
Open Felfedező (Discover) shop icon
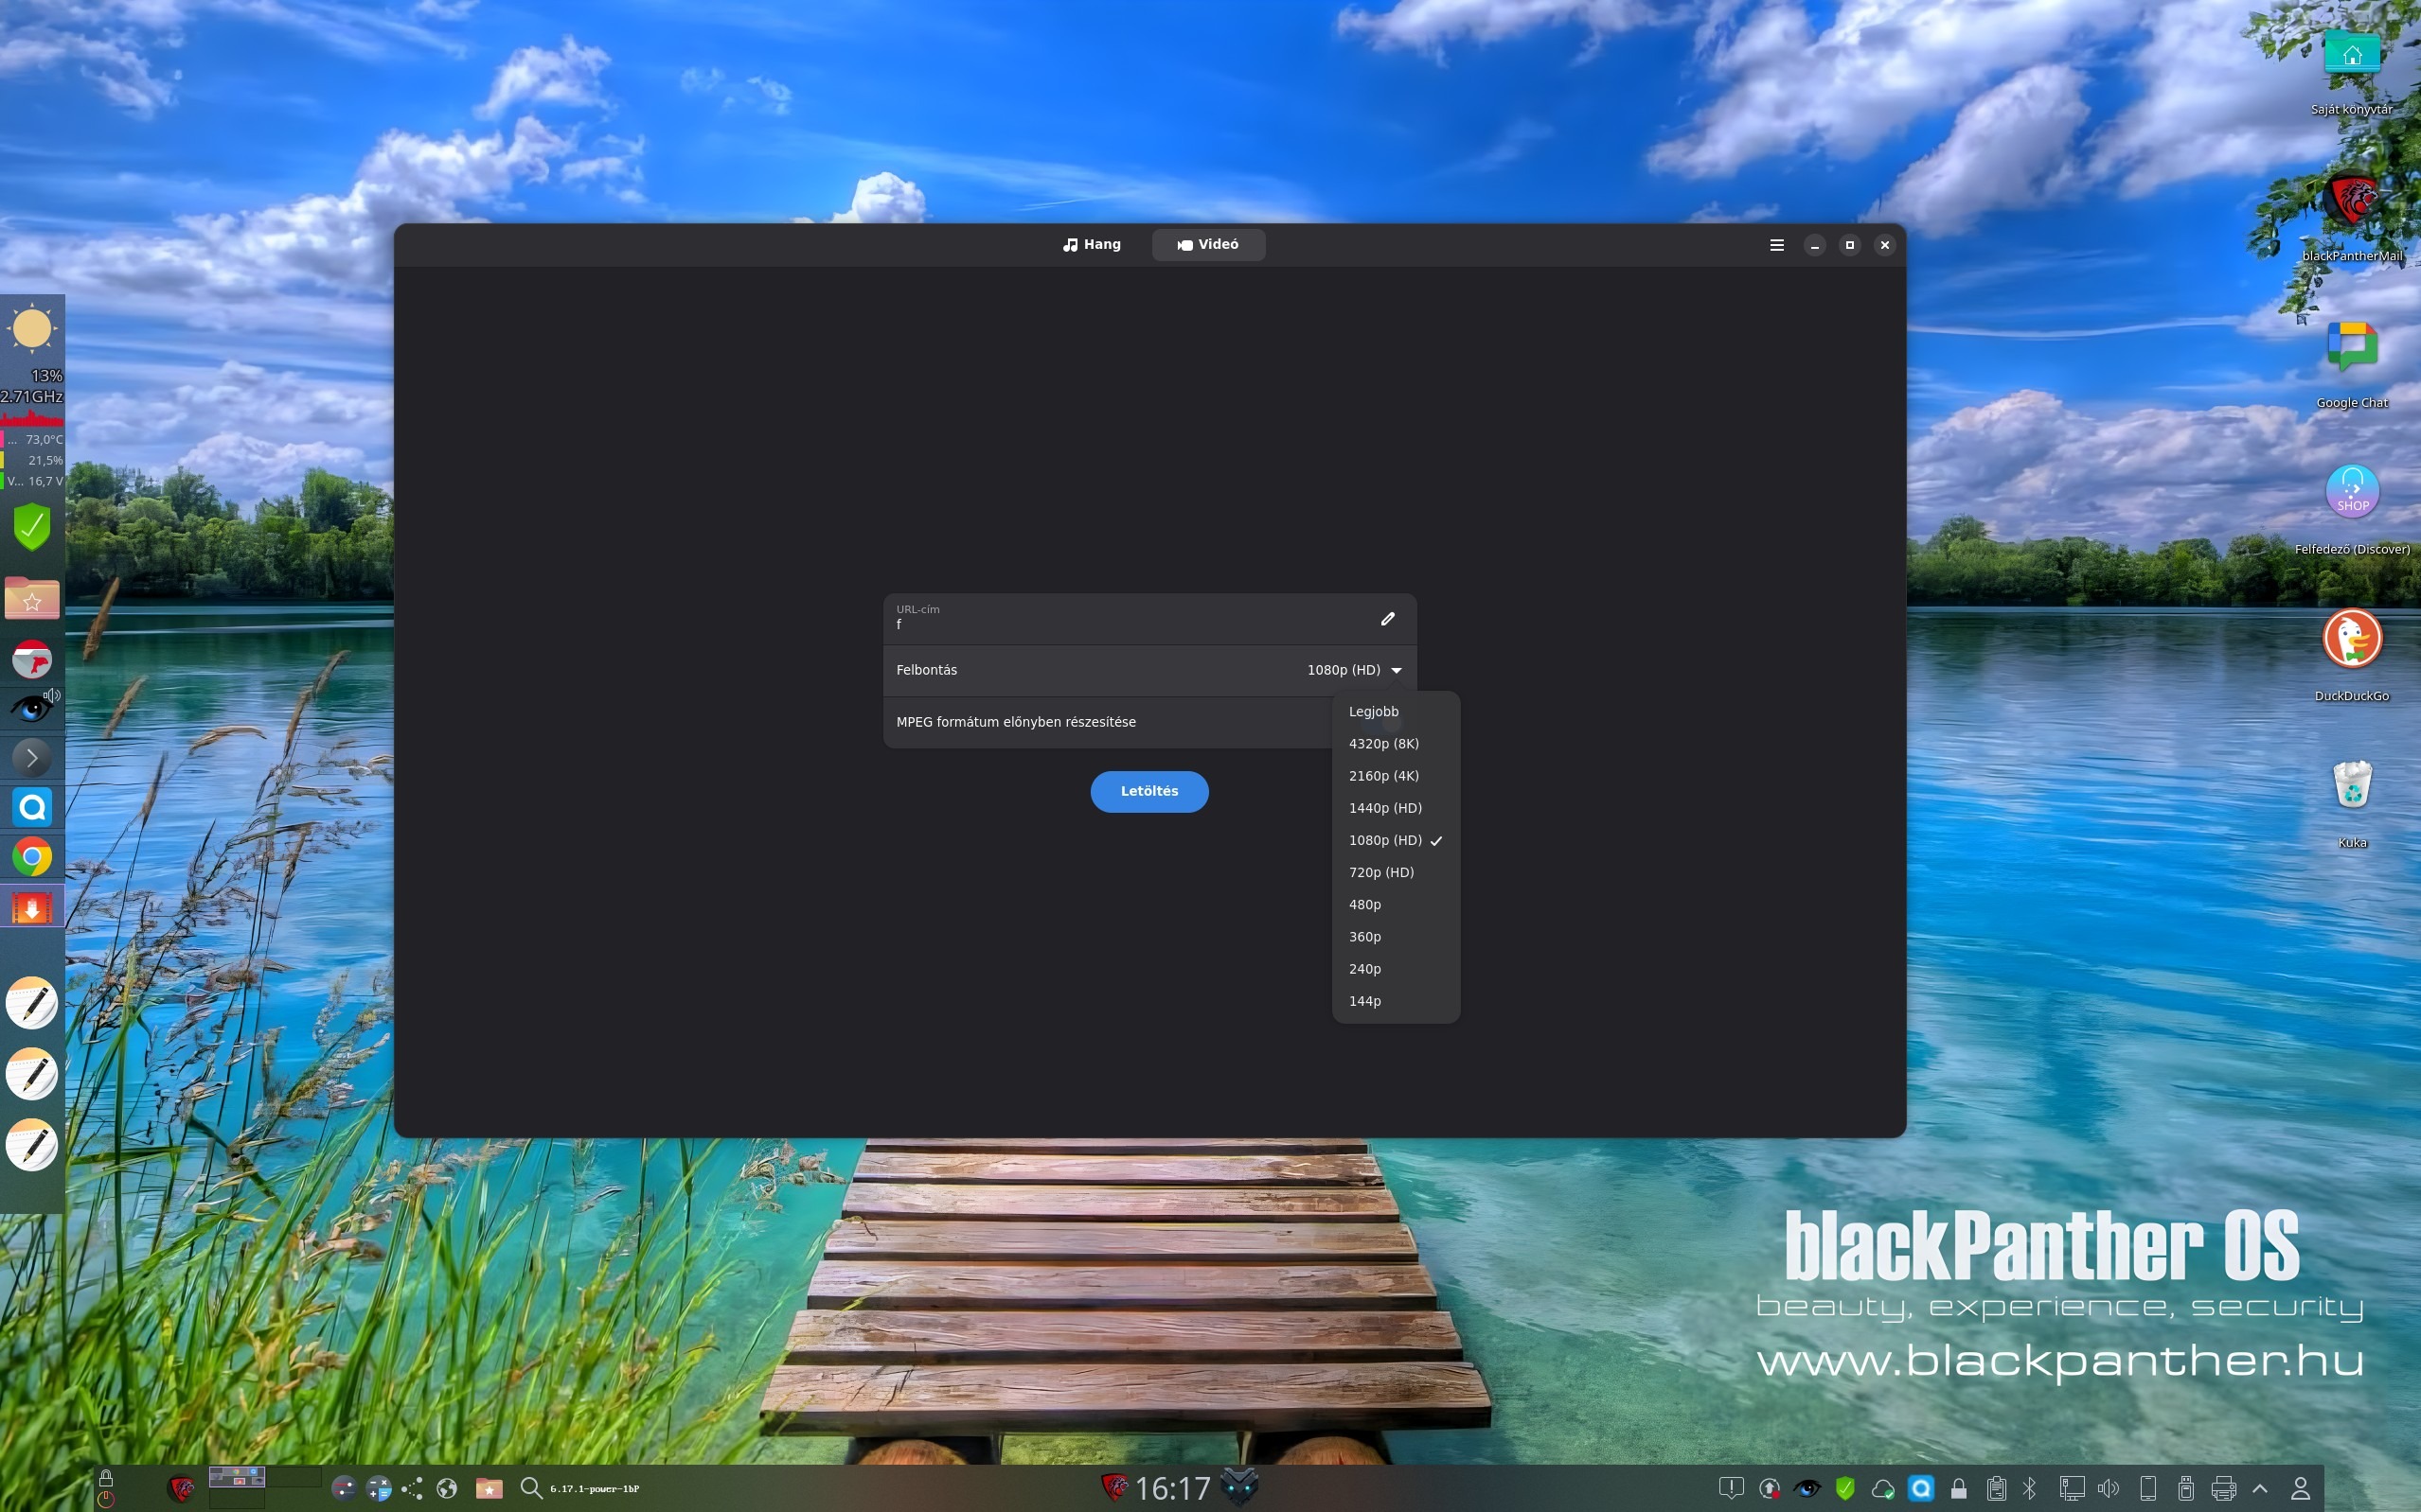click(x=2351, y=492)
